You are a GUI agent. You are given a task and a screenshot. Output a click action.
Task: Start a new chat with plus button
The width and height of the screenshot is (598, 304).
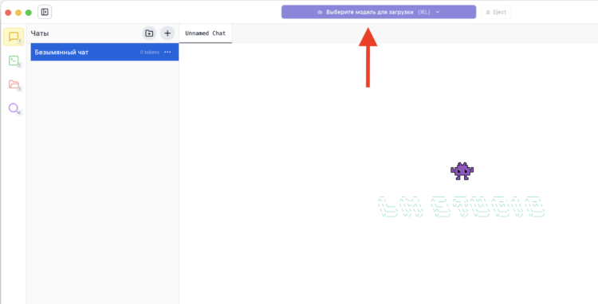[x=167, y=33]
